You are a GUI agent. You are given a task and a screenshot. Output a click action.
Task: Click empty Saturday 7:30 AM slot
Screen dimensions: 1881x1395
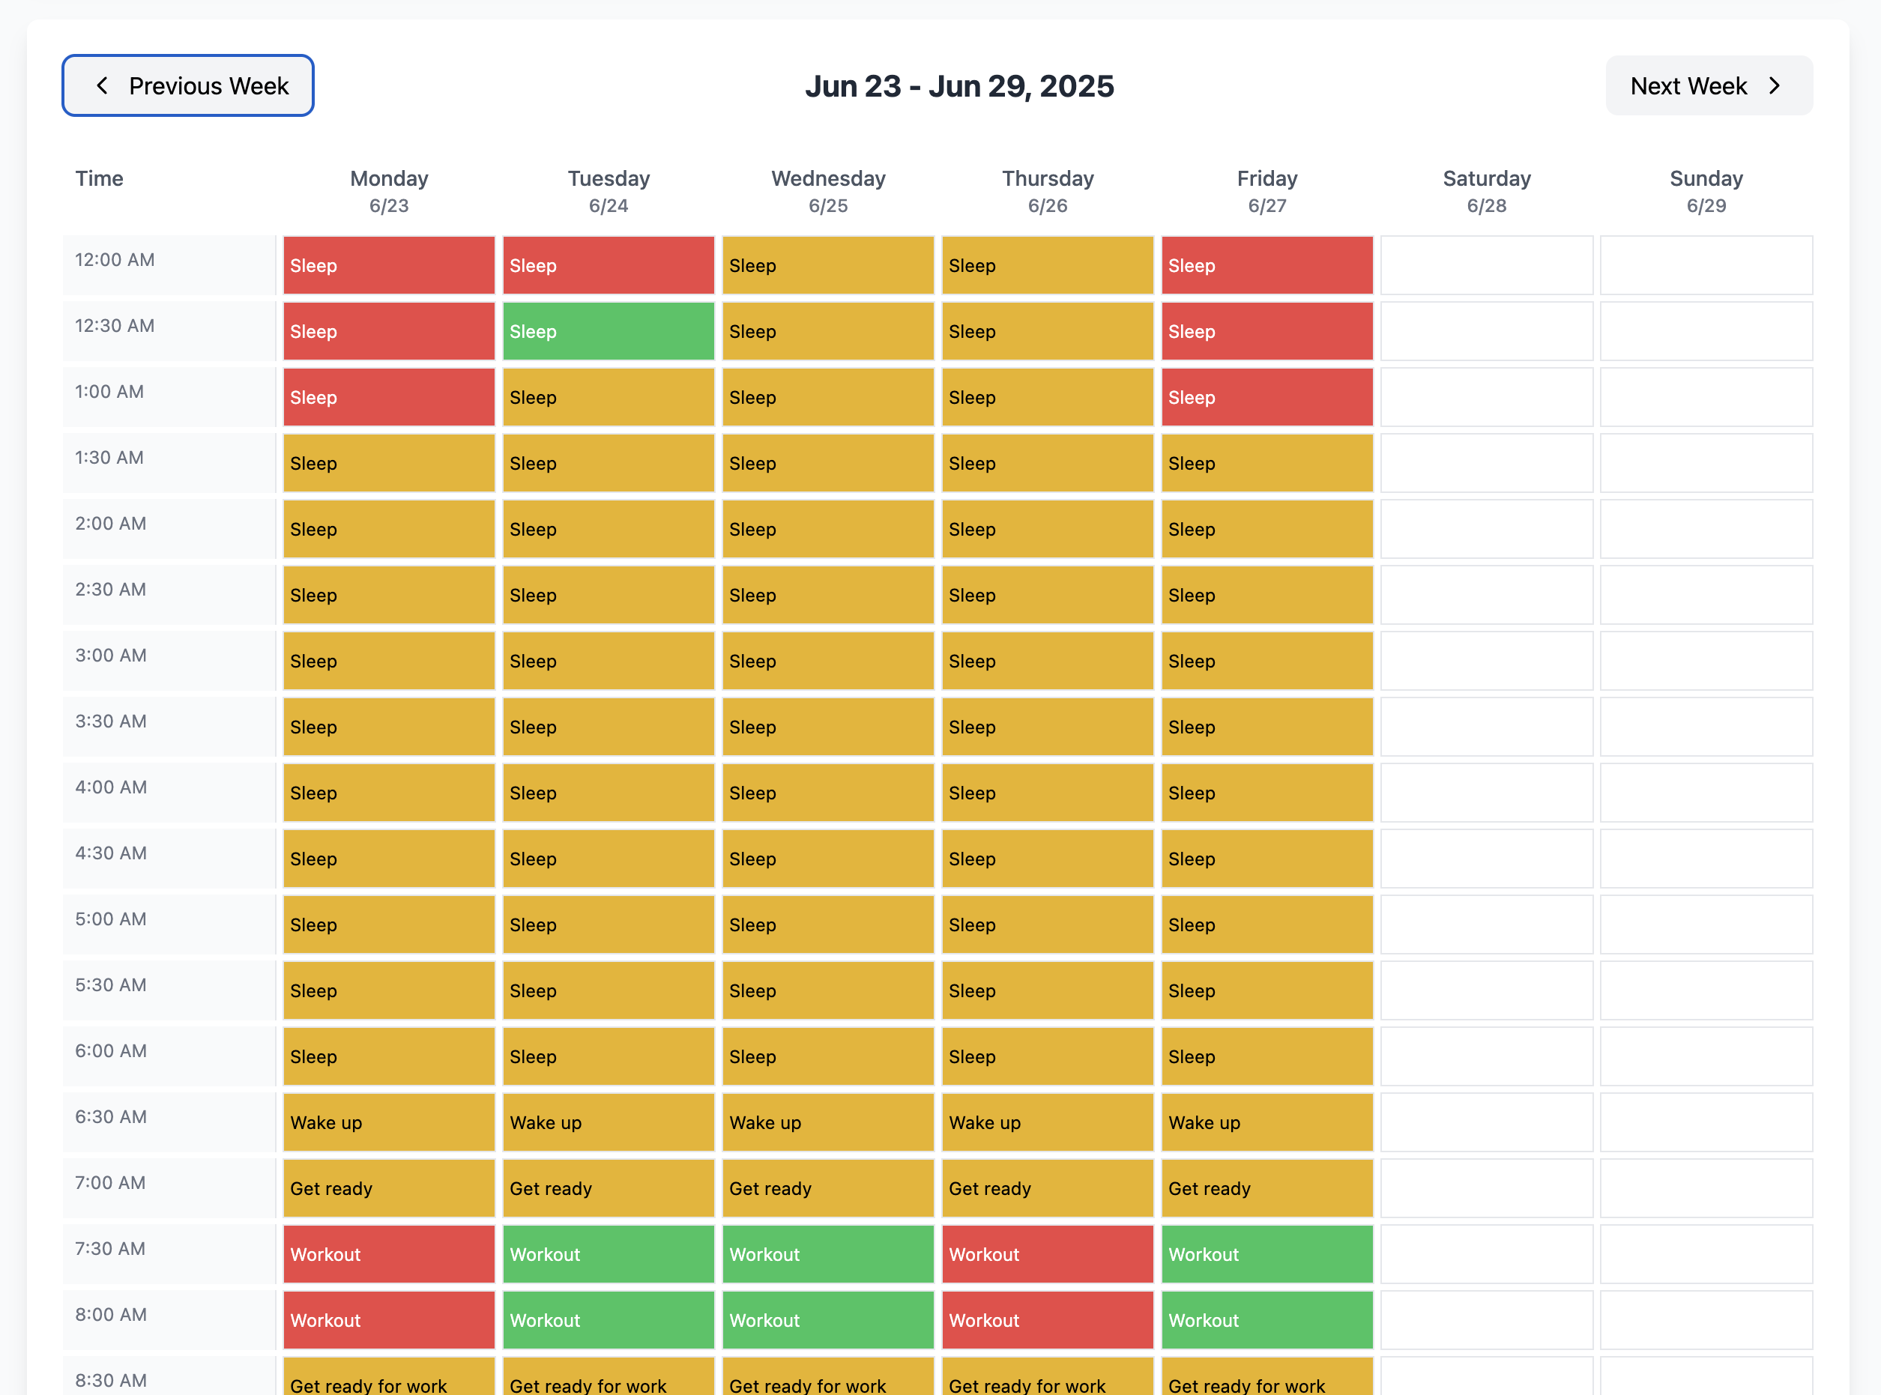(1486, 1254)
